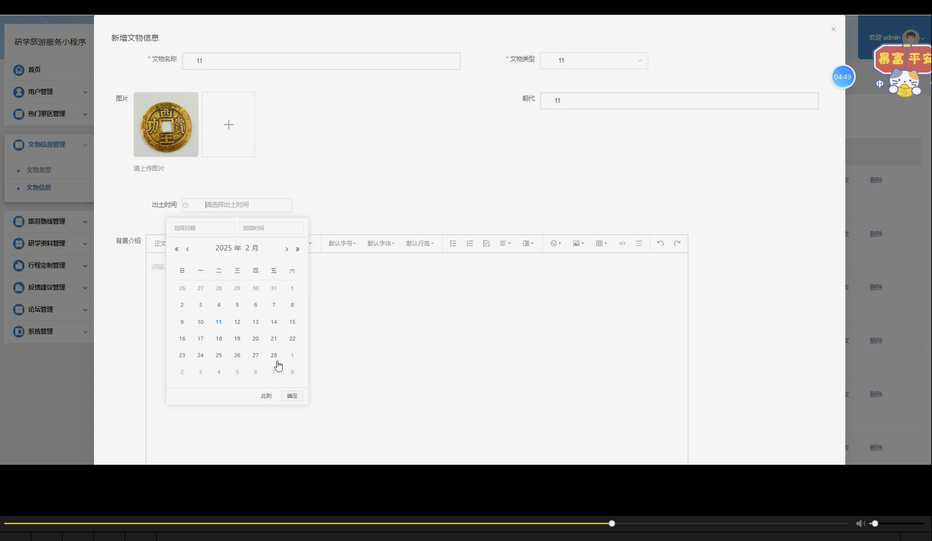Go to previous month in date picker

188,249
